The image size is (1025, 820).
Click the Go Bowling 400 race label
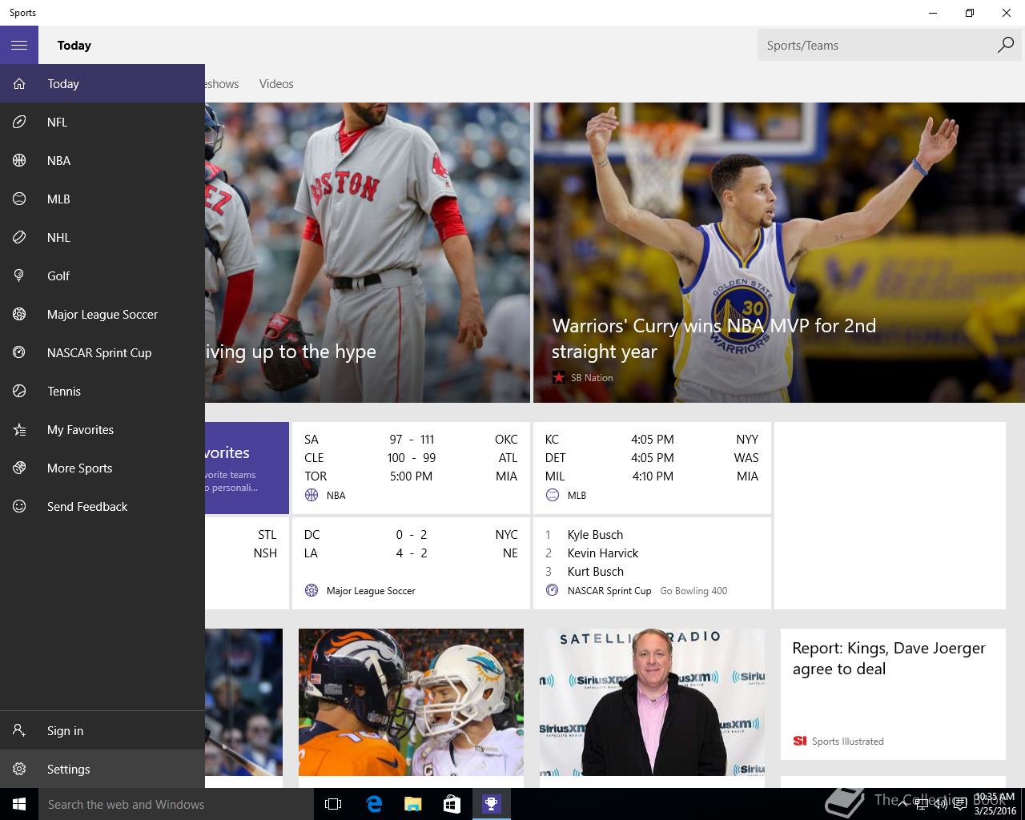tap(693, 591)
